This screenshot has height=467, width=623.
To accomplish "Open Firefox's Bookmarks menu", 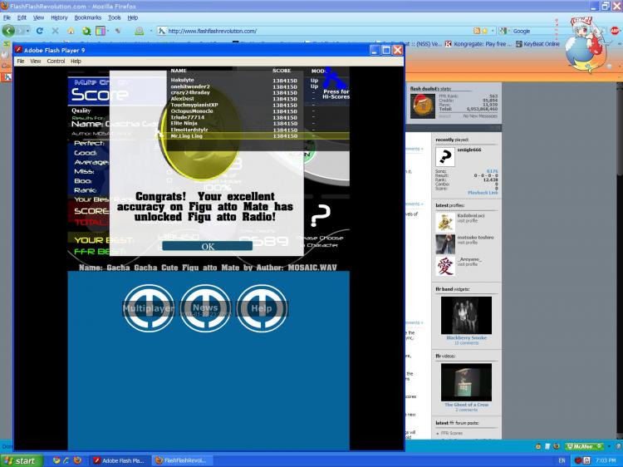I will point(88,17).
